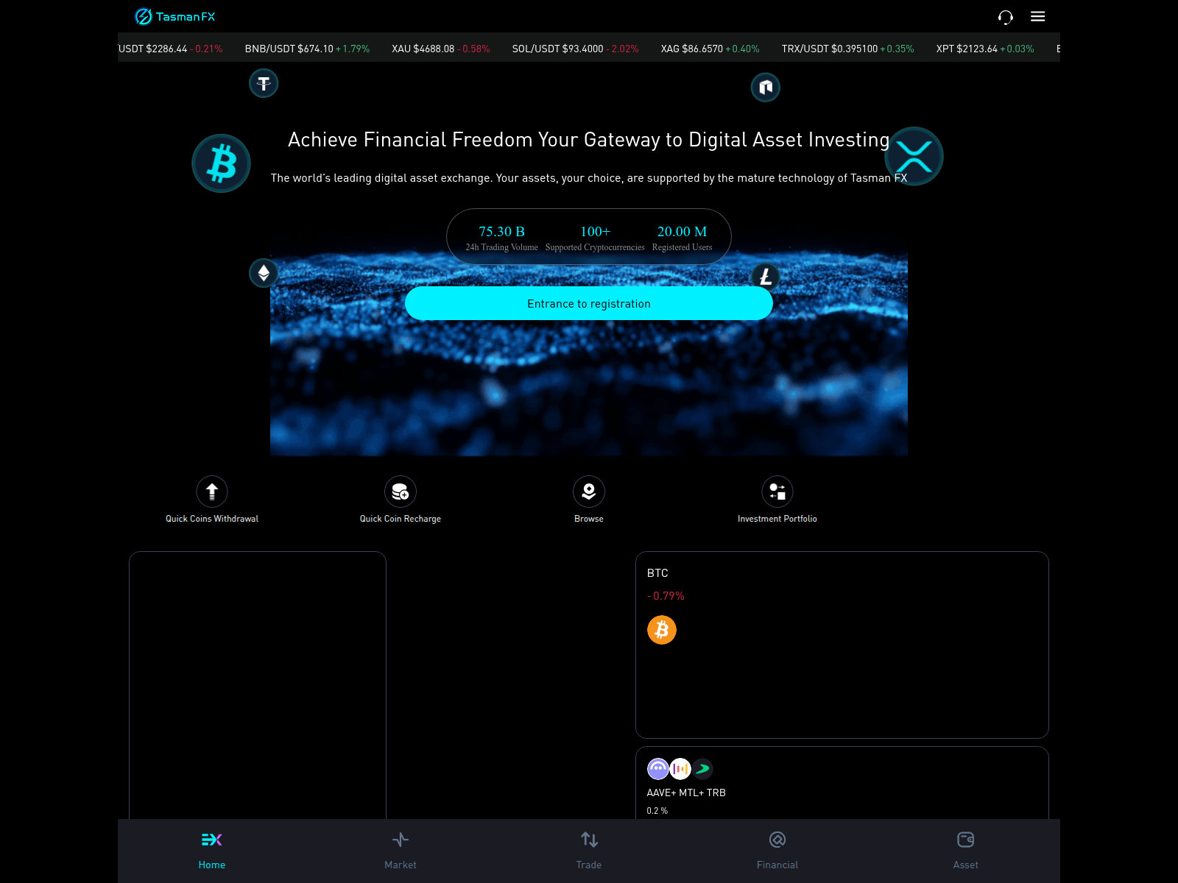Open the empty left panel card
The width and height of the screenshot is (1178, 883).
pos(258,685)
